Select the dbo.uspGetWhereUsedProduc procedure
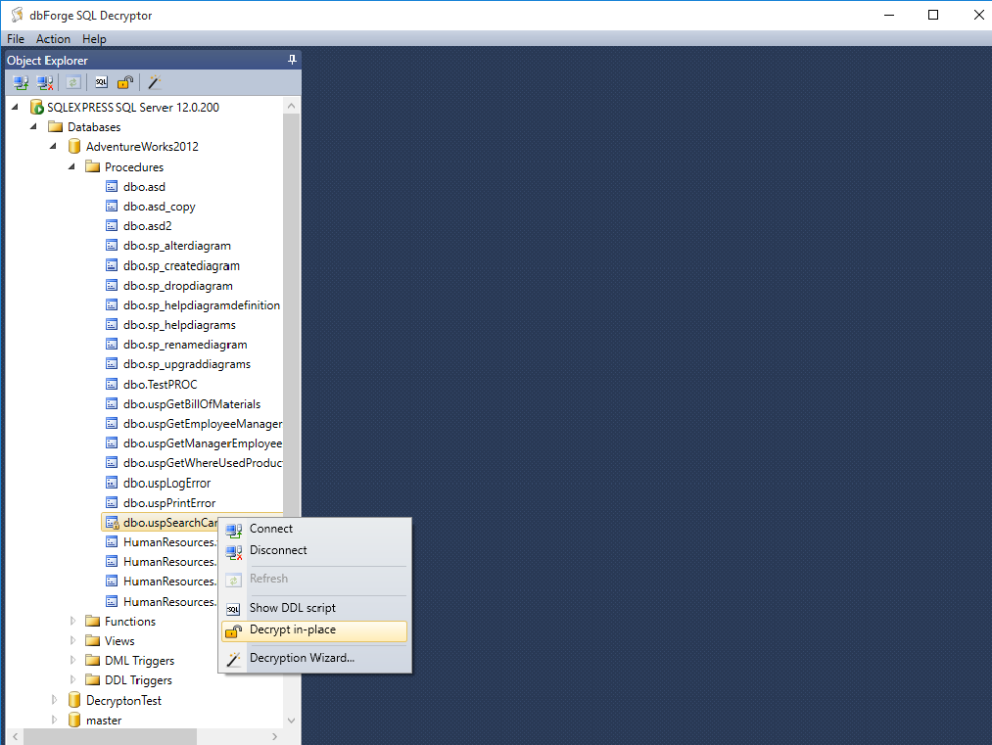 click(203, 463)
